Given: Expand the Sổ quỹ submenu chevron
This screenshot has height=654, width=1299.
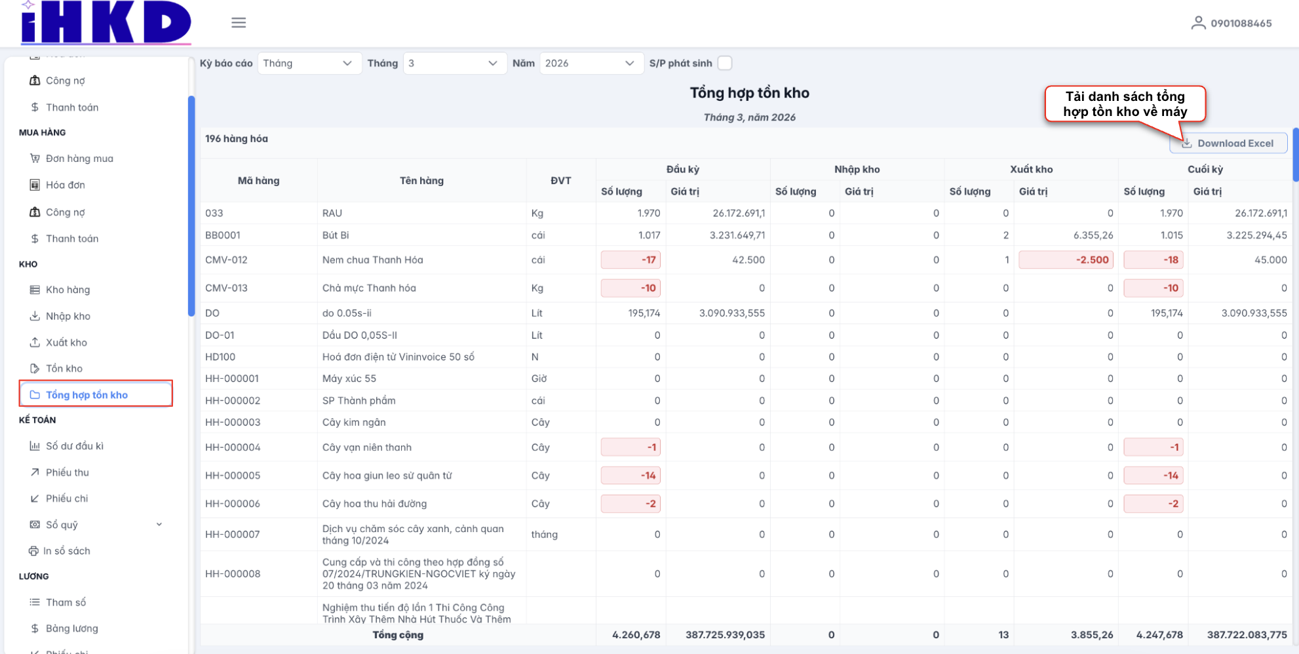Looking at the screenshot, I should coord(159,524).
